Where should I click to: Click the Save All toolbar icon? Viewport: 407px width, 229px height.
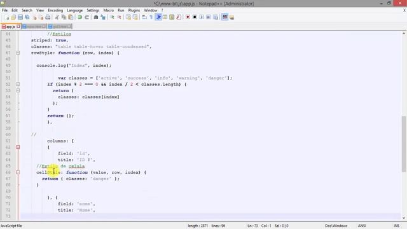[27, 17]
